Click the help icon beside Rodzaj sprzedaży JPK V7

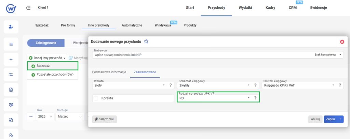click(255, 98)
